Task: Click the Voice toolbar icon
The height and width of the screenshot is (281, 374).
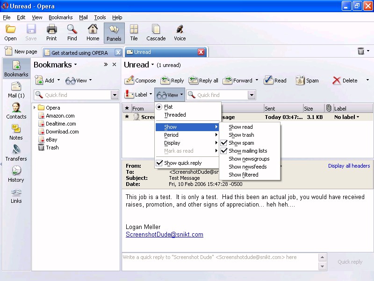Action: (180, 33)
